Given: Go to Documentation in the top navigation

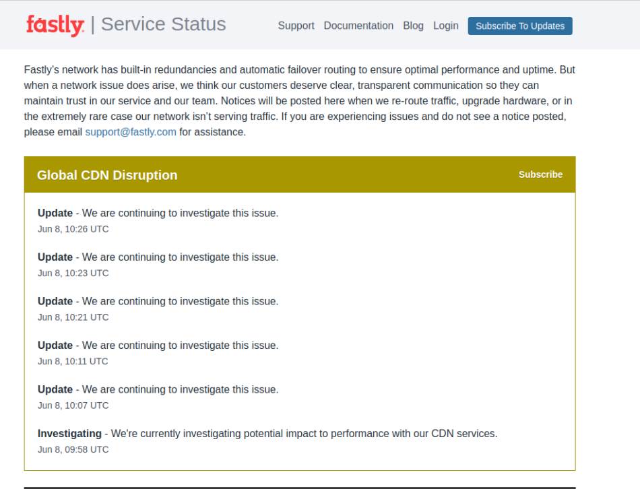Looking at the screenshot, I should [x=358, y=26].
